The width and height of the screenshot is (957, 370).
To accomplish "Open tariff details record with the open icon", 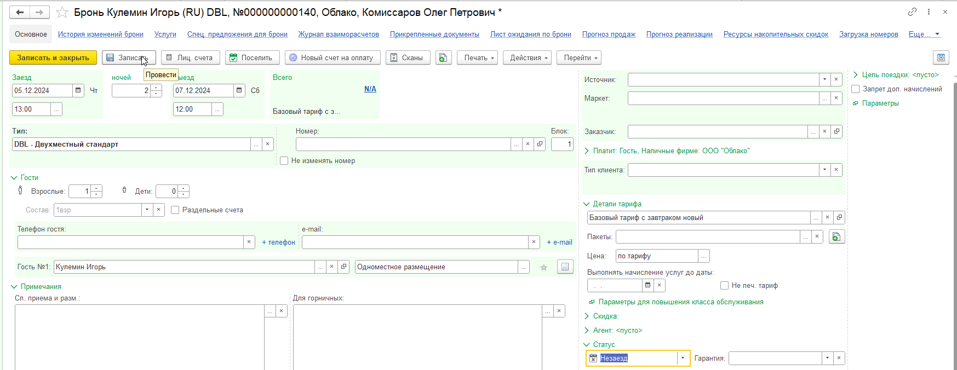I will point(839,217).
